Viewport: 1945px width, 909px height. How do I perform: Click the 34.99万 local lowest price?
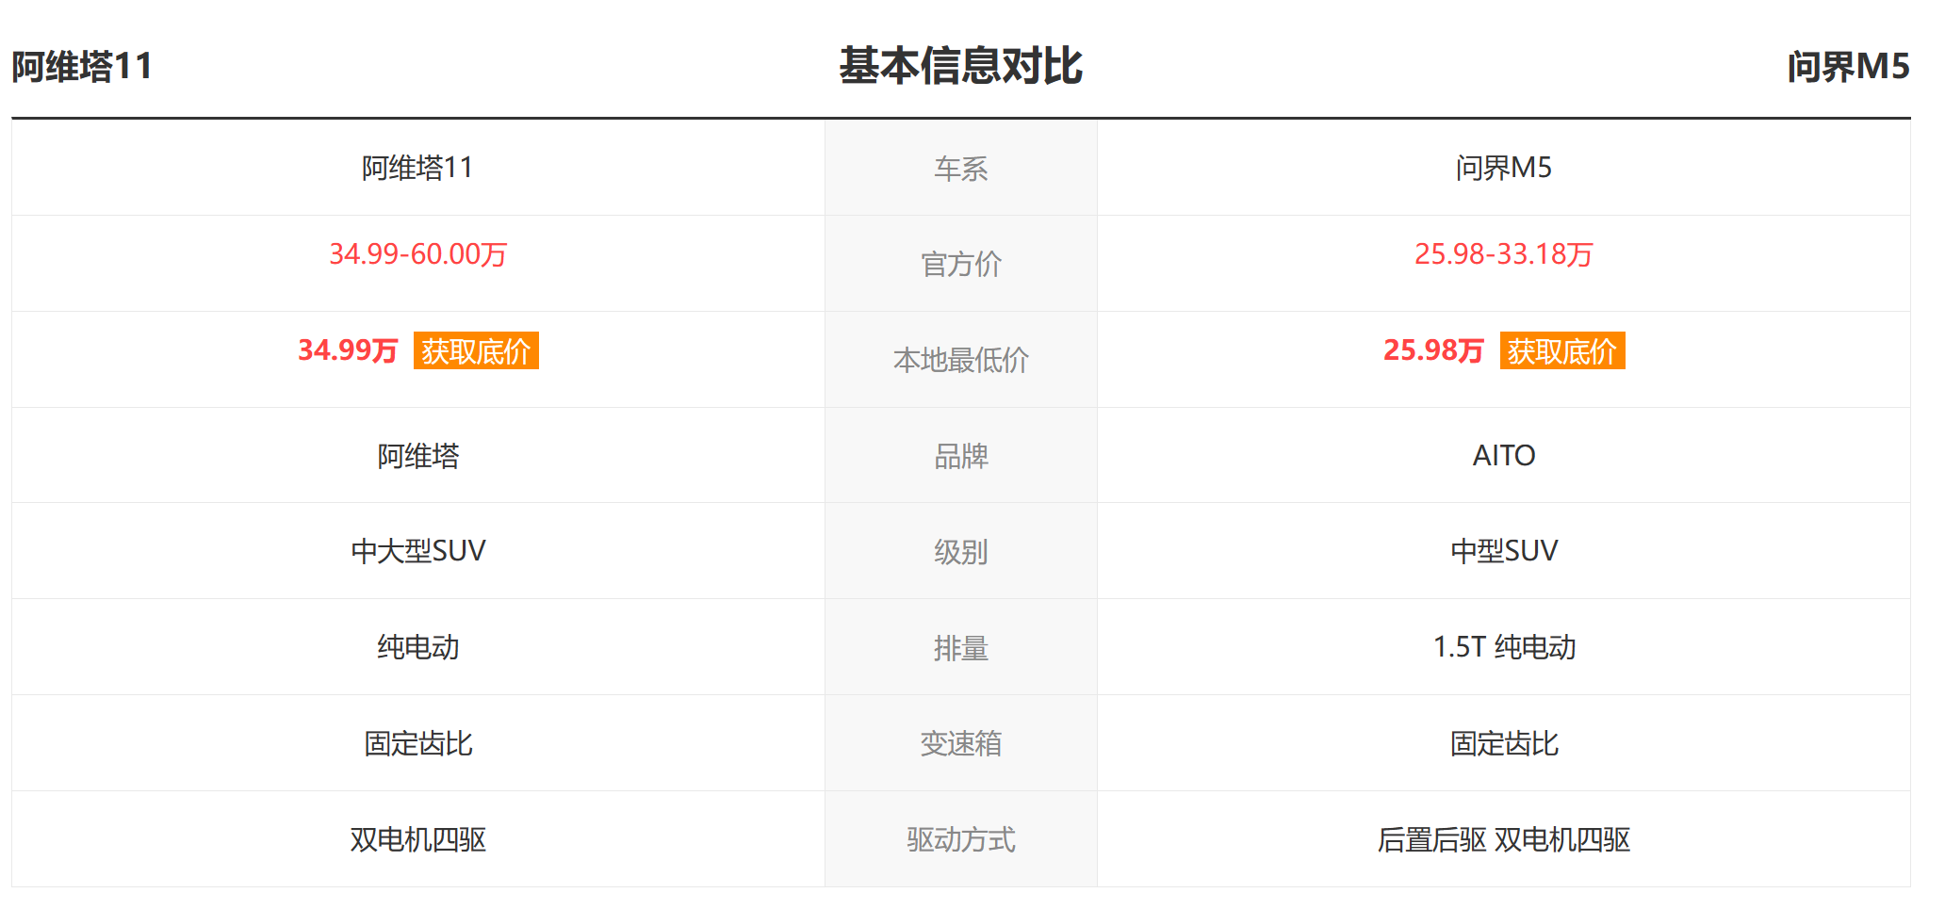(348, 350)
